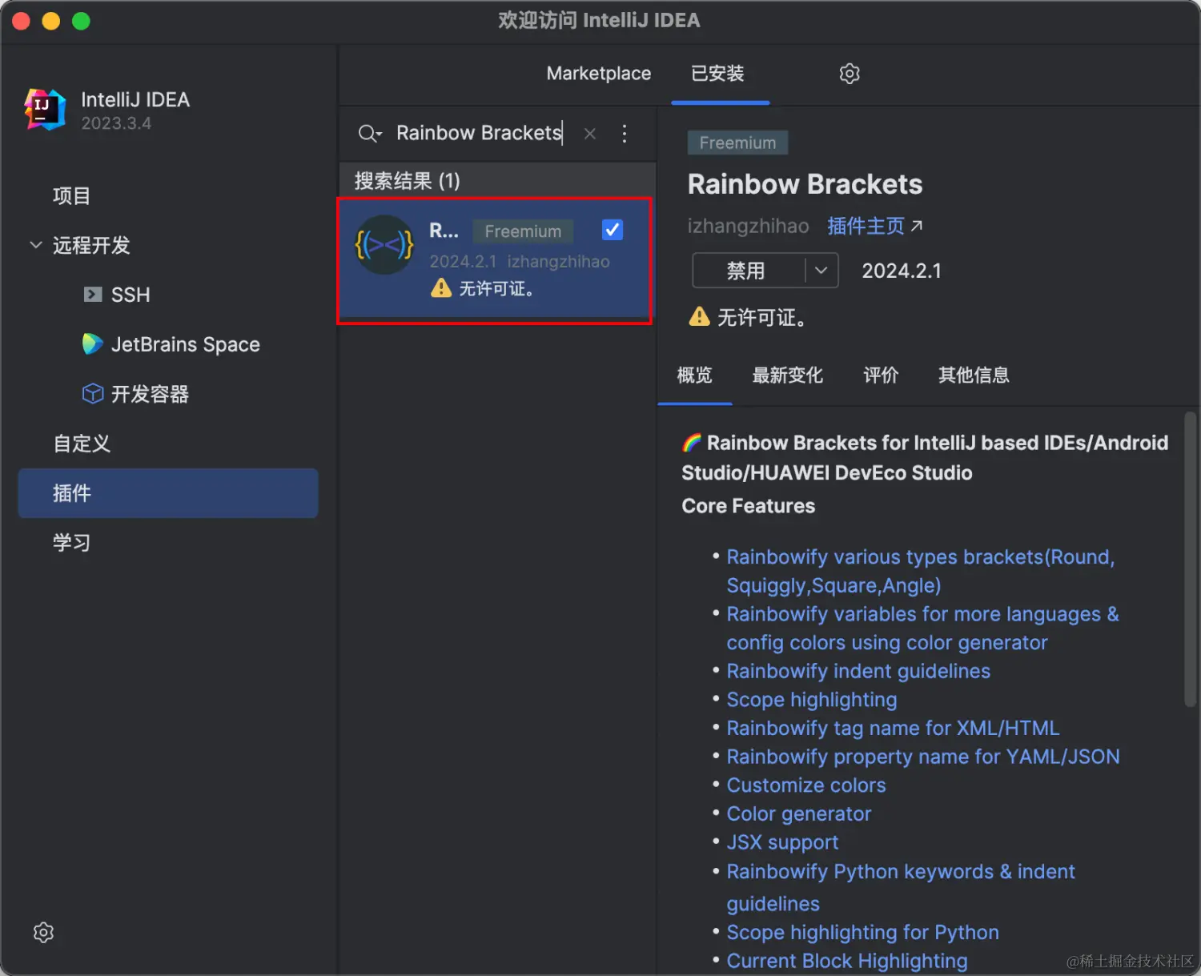Image resolution: width=1201 pixels, height=976 pixels.
Task: Click the SSH terminal icon
Action: (93, 295)
